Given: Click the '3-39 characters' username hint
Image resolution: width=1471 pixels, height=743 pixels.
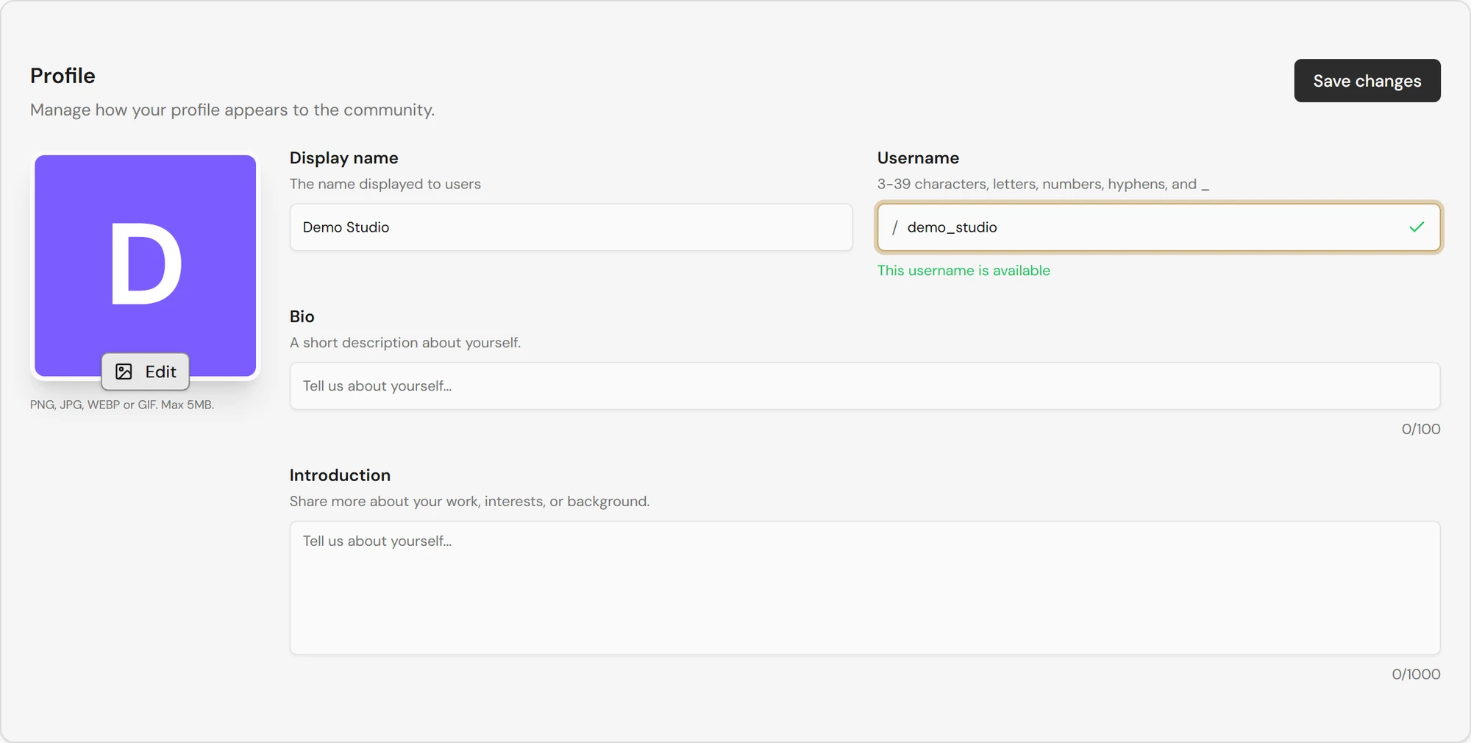Looking at the screenshot, I should pyautogui.click(x=1043, y=184).
